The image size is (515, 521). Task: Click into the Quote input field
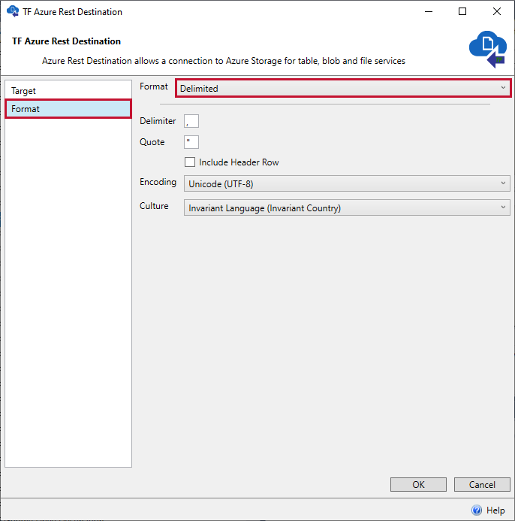pyautogui.click(x=191, y=142)
